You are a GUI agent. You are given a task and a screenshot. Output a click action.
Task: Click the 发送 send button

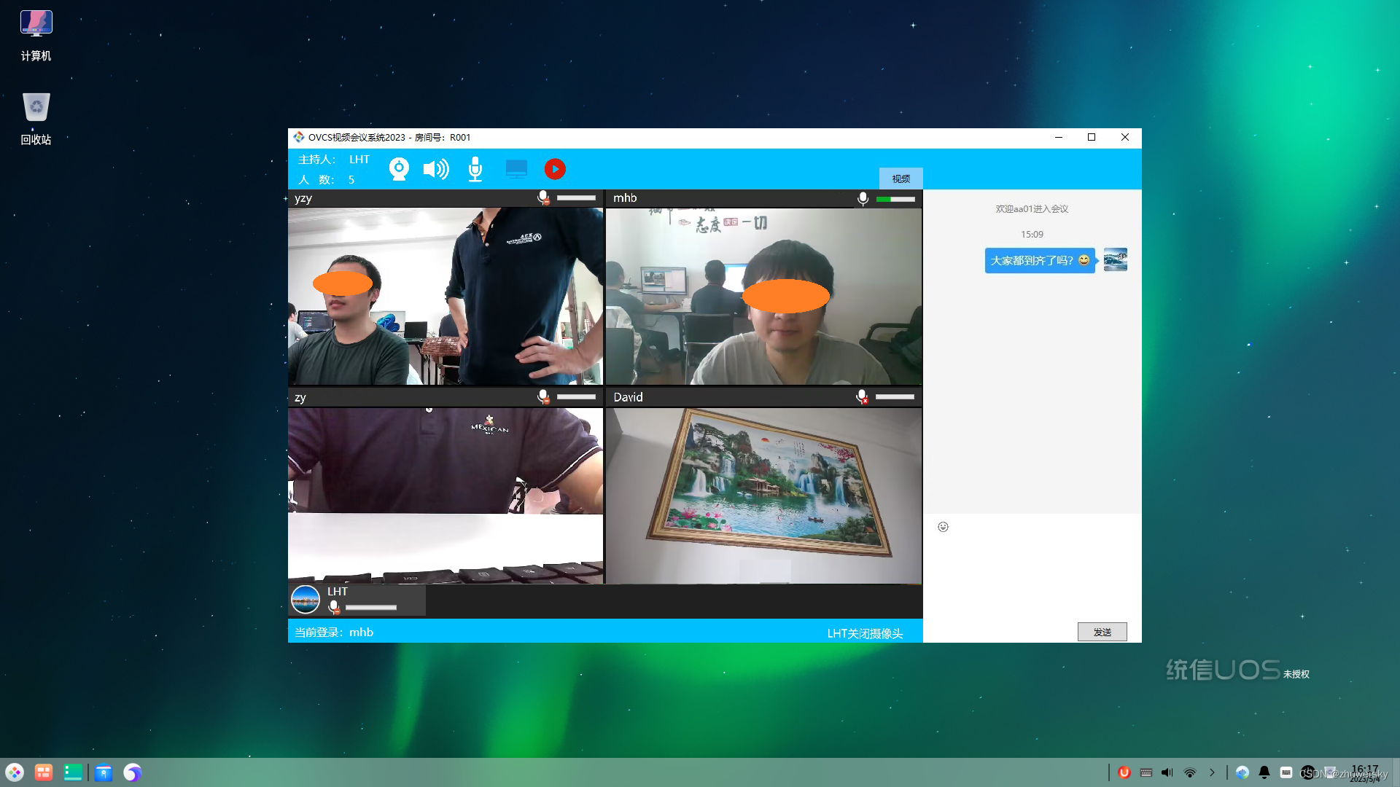[x=1102, y=632]
